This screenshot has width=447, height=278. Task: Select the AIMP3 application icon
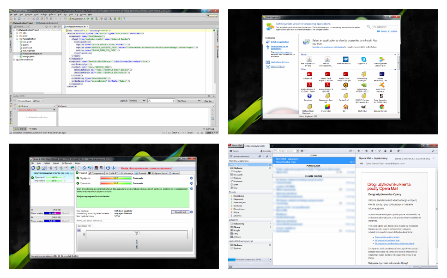point(345,85)
